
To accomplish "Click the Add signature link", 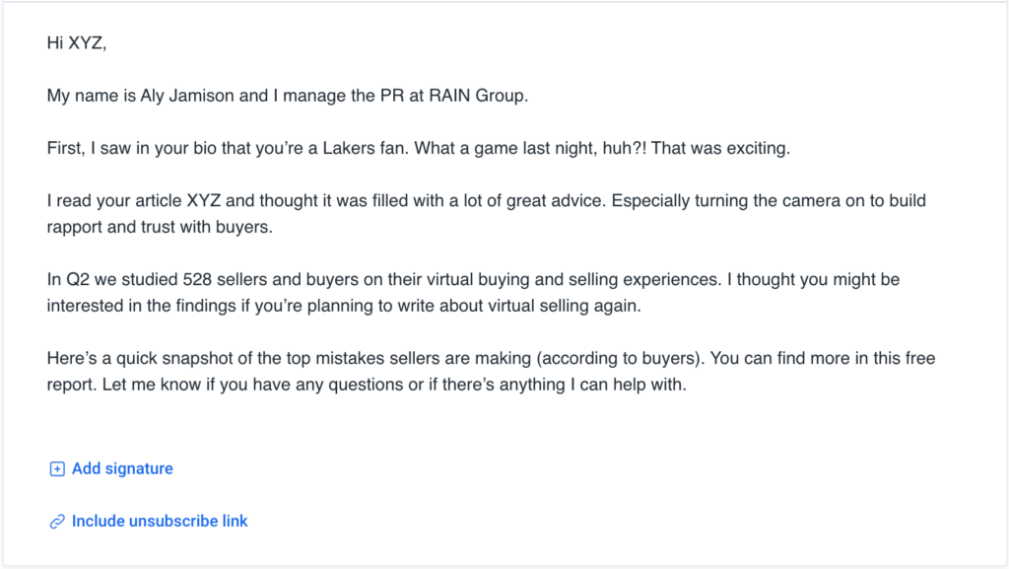I will tap(122, 469).
